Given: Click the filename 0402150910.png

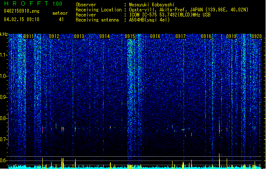Looking at the screenshot, I should (22, 11).
